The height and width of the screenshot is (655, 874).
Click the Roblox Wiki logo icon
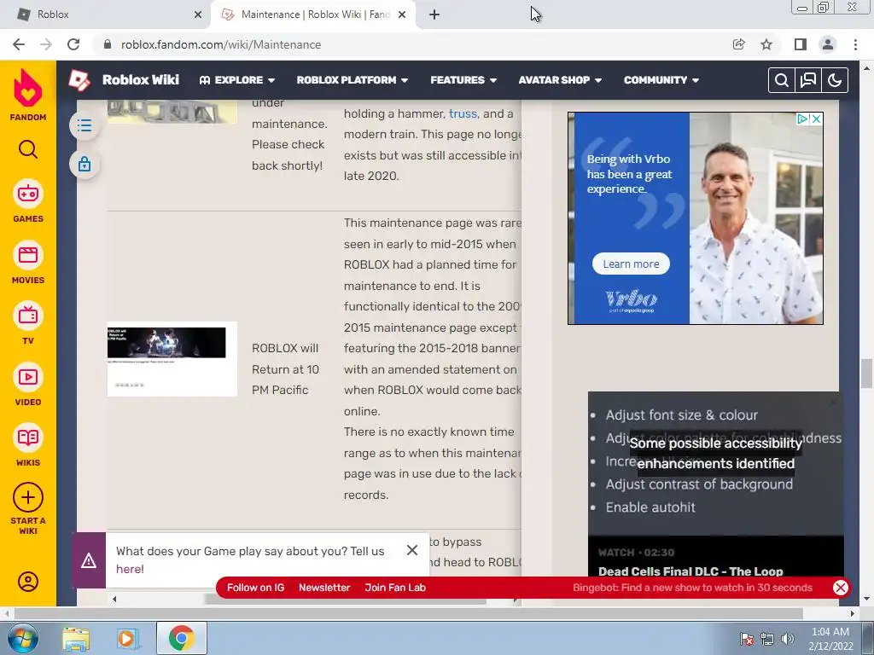point(79,80)
